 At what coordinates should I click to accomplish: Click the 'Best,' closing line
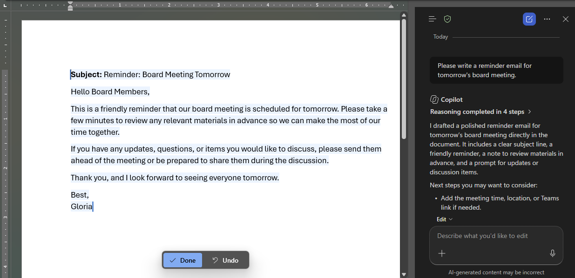click(x=80, y=195)
